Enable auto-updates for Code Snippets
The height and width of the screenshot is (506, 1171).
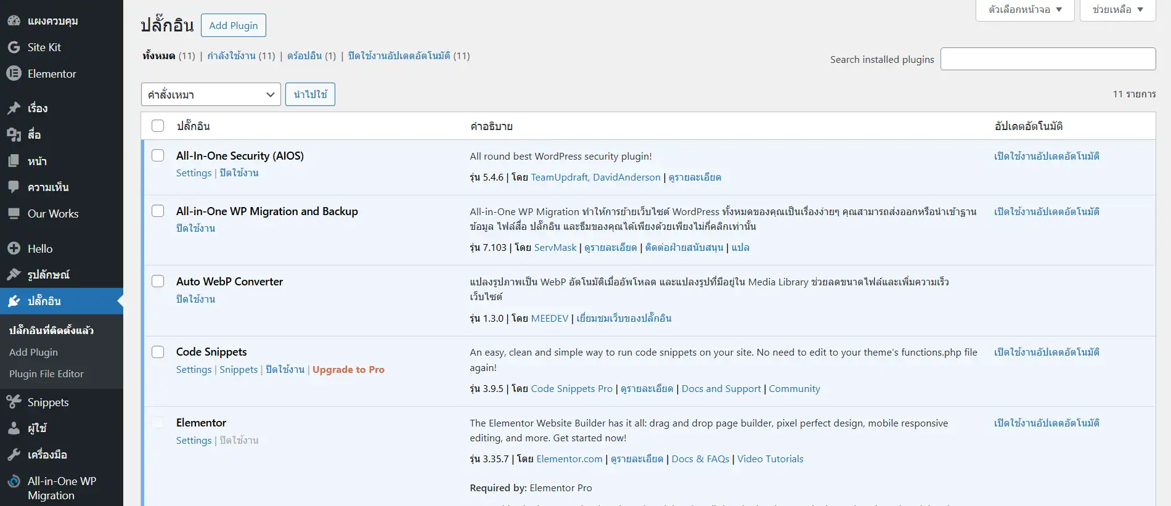1047,352
